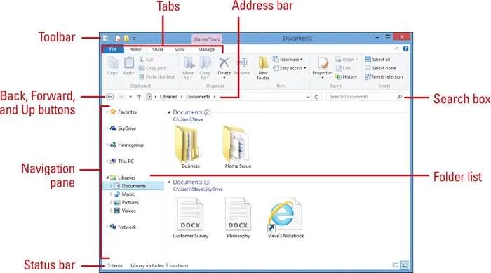This screenshot has width=491, height=273.
Task: Click in the Search Documents box
Action: [x=365, y=97]
